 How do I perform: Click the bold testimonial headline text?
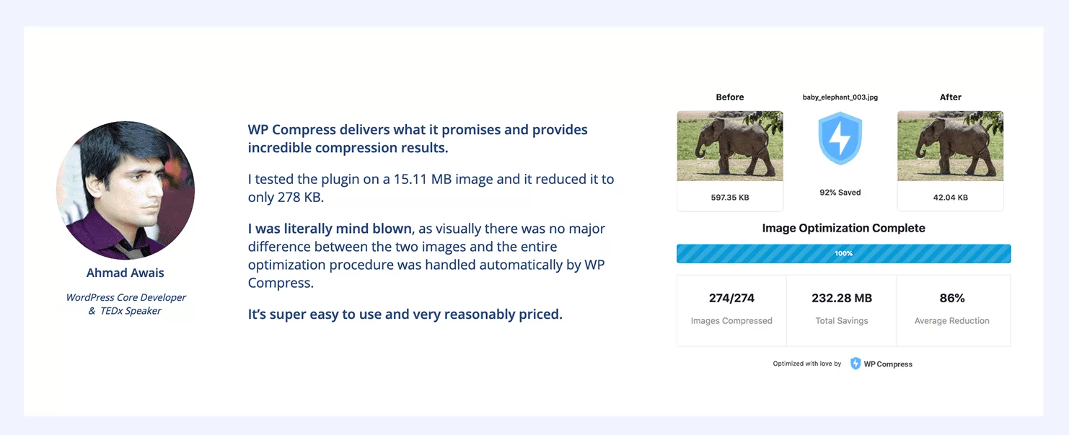coord(418,139)
